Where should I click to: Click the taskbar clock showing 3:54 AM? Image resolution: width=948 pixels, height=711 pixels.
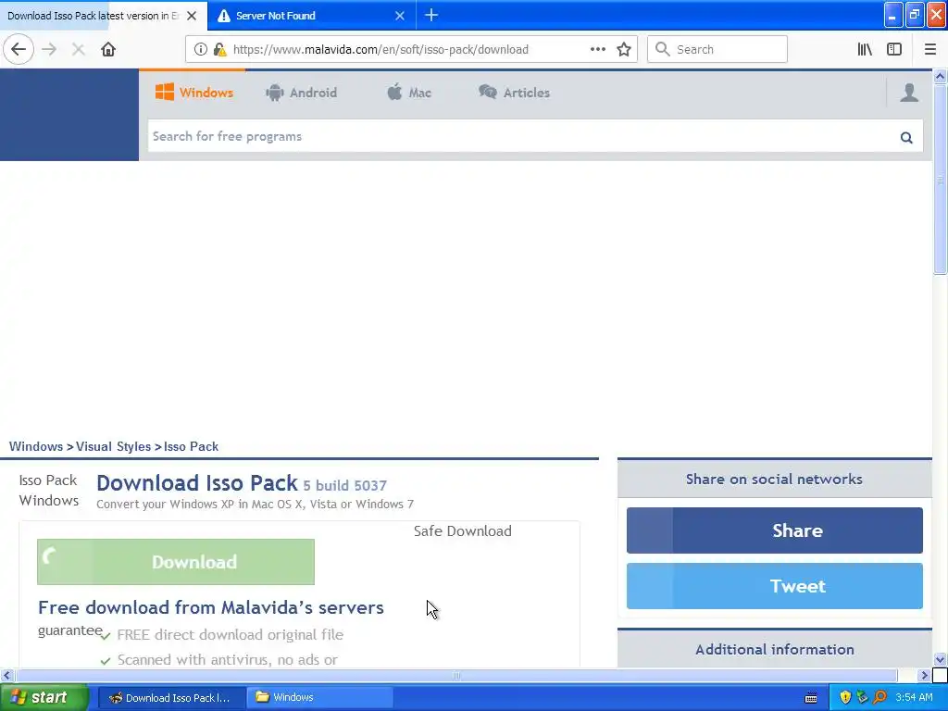pos(914,698)
